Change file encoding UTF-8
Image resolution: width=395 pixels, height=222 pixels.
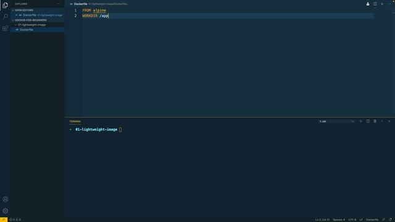click(x=352, y=220)
